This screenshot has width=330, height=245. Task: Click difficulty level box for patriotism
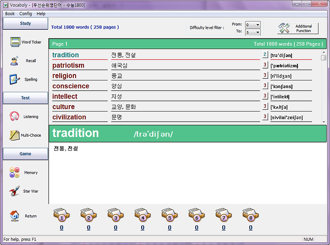[265, 65]
